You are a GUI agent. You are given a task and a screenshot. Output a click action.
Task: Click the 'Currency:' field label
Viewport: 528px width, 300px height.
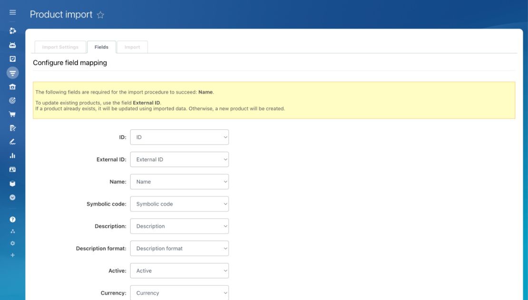114,293
